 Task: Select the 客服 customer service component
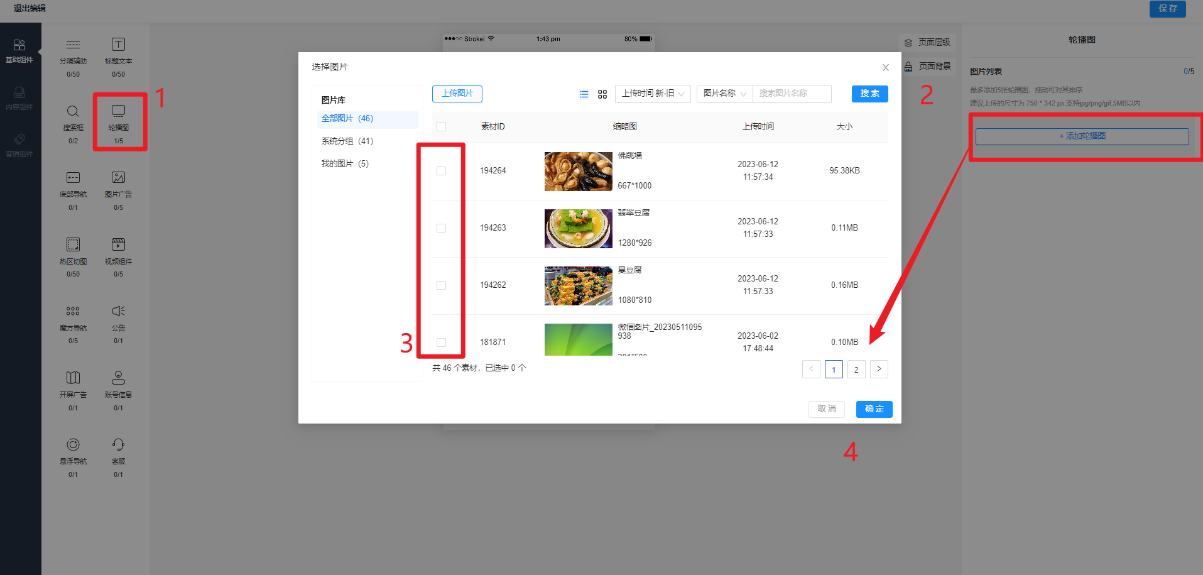point(118,446)
